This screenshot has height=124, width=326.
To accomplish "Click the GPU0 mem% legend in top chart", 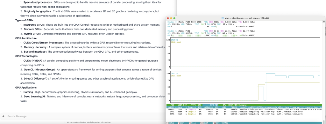I will click(x=176, y=42).
